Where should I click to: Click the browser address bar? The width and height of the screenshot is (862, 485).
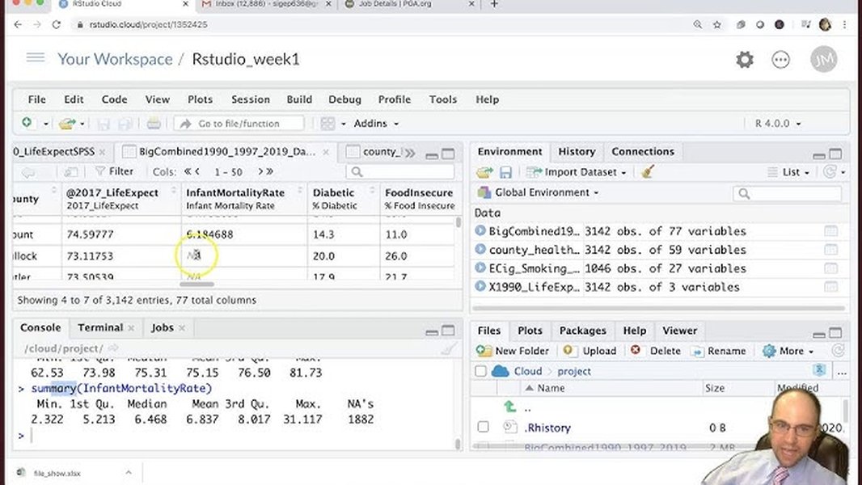(385, 25)
